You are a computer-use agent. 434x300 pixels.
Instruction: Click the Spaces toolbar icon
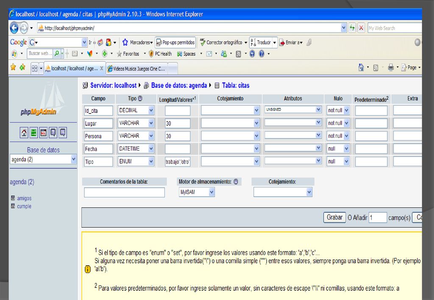pyautogui.click(x=180, y=54)
